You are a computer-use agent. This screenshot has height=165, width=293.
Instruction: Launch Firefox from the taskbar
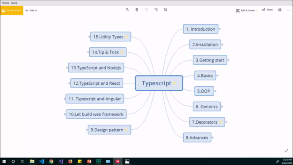pyautogui.click(x=70, y=161)
